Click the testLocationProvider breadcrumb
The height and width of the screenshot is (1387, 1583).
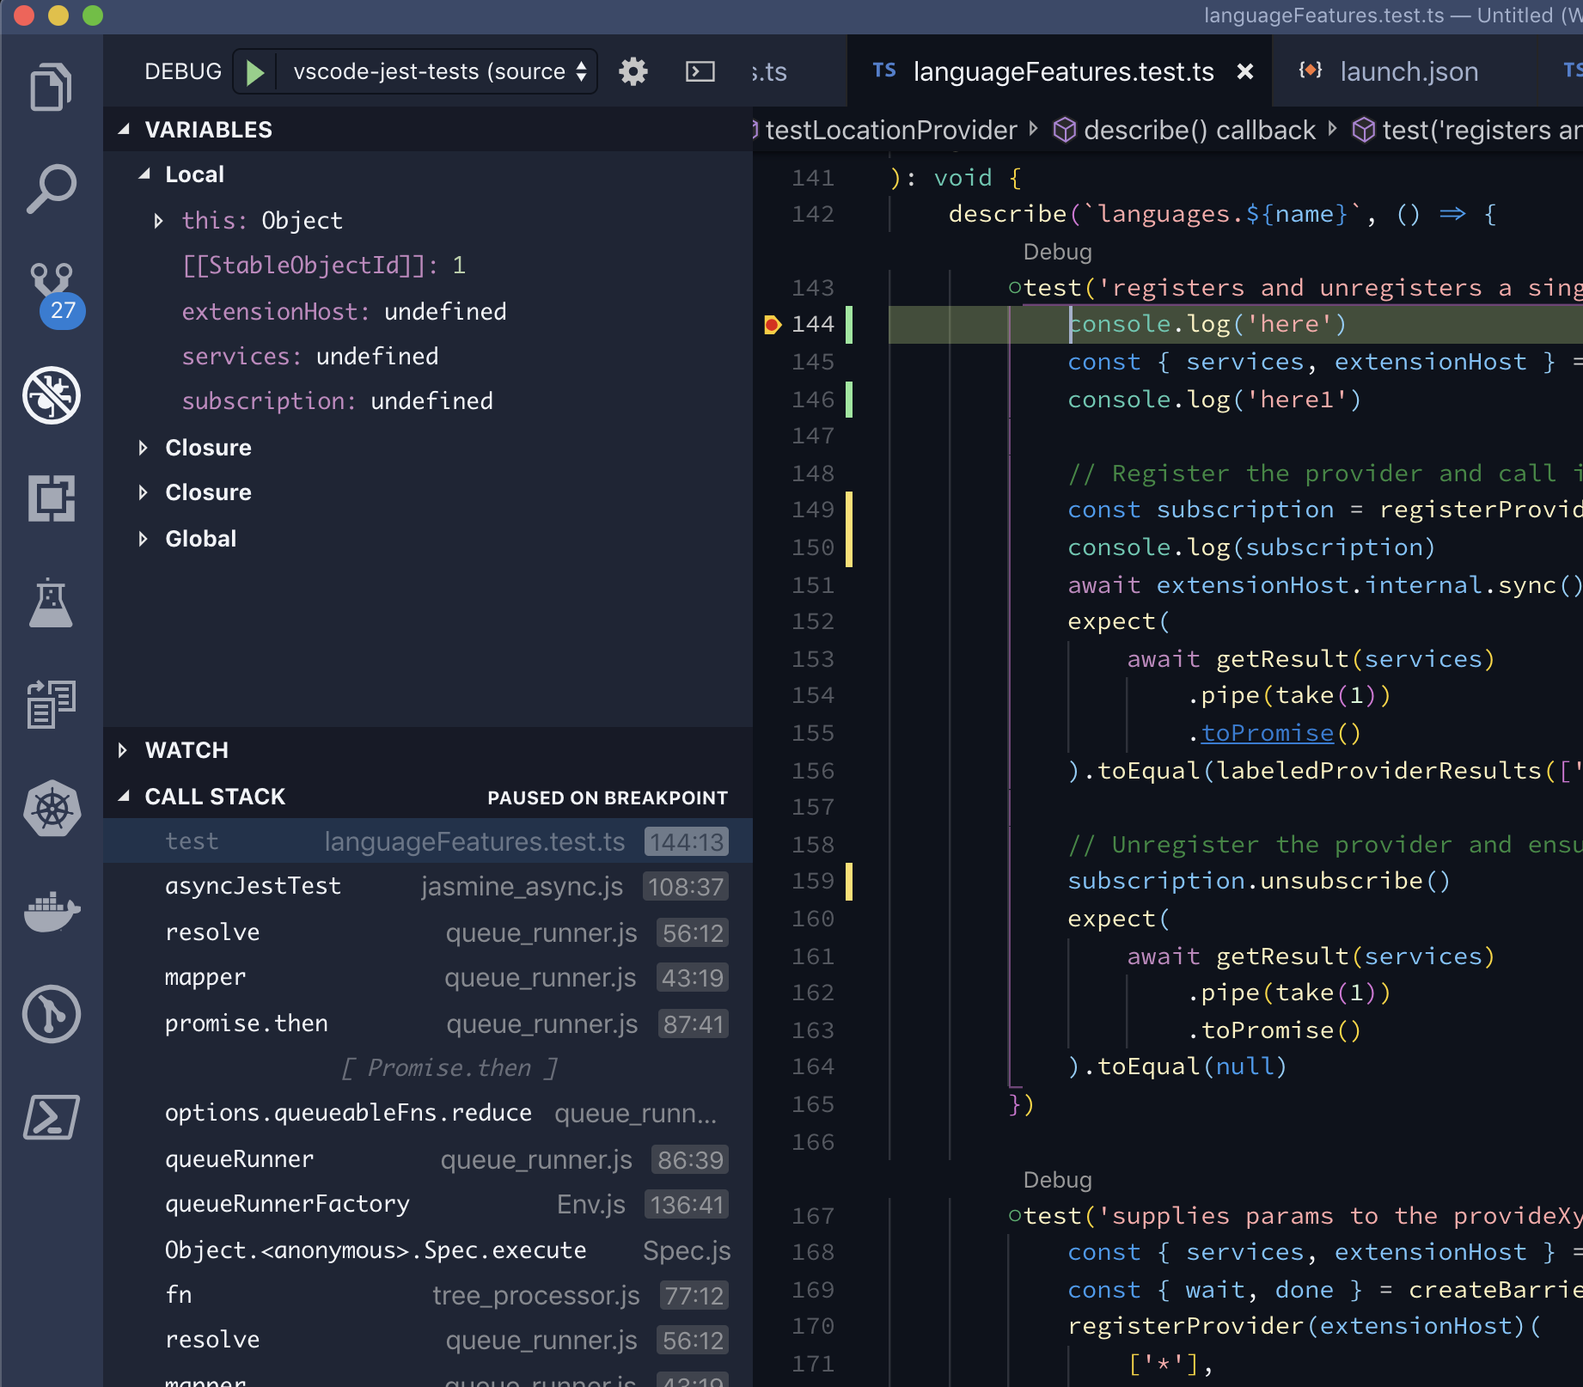click(890, 130)
